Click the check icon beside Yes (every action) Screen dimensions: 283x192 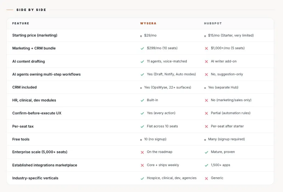click(142, 113)
